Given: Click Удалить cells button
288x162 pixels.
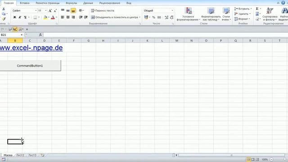Looking at the screenshot, I should [x=242, y=14].
